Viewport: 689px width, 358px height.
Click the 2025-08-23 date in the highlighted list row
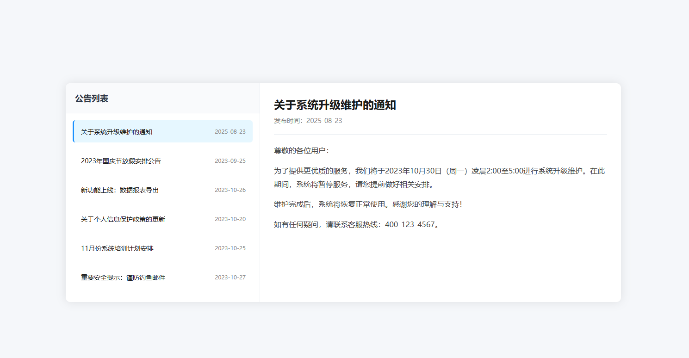point(230,132)
